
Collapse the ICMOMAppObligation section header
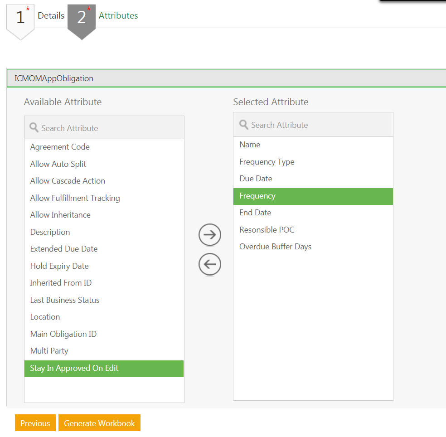tap(227, 78)
